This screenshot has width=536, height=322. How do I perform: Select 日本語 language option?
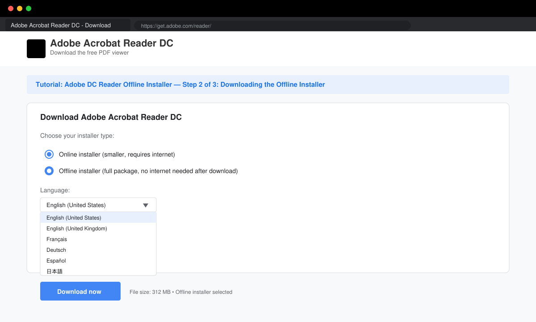[x=98, y=271]
